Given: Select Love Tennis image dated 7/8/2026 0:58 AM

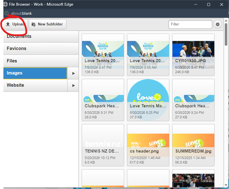Looking at the screenshot, I should pyautogui.click(x=148, y=55).
